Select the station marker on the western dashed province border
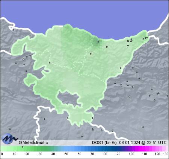The image size is (169, 159). [x=50, y=63]
